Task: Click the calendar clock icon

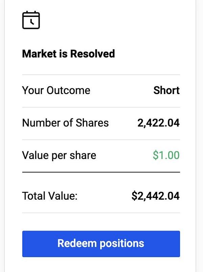Action: point(31,20)
